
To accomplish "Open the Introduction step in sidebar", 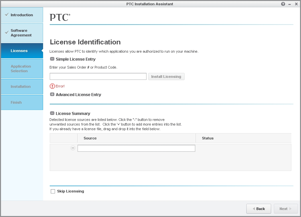I will tap(22, 15).
